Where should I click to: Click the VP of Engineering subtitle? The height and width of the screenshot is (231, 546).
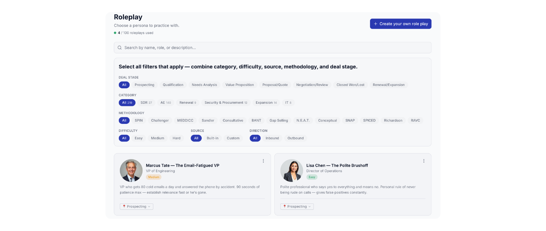point(160,171)
